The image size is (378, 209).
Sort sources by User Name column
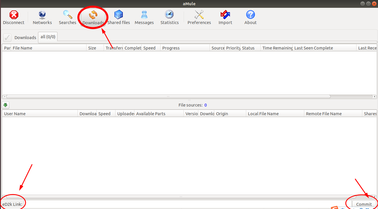pos(40,114)
